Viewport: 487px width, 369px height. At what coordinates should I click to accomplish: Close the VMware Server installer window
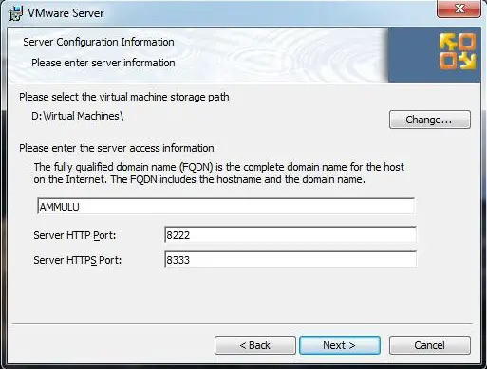[x=459, y=9]
